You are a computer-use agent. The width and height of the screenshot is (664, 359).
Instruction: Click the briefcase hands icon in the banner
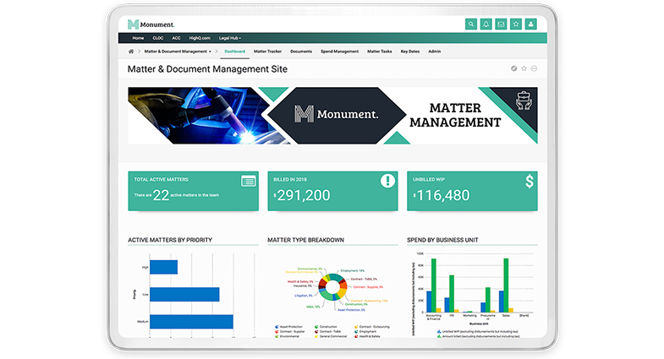524,101
